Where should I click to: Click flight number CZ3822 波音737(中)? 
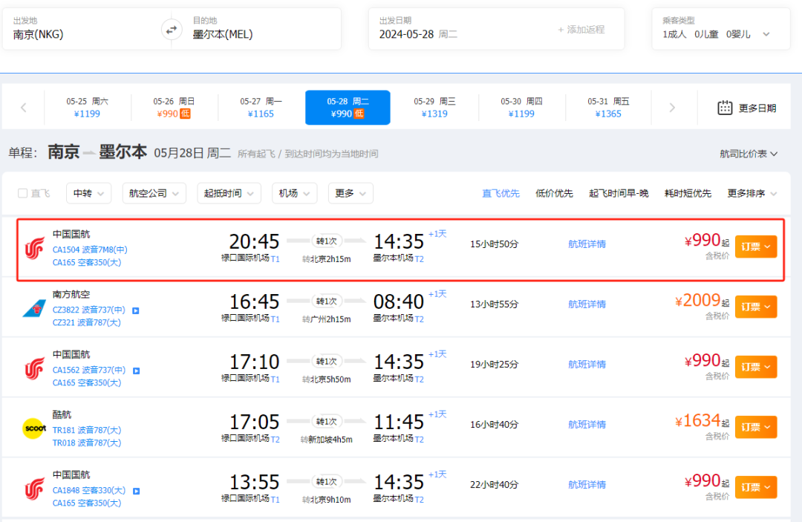click(x=89, y=310)
